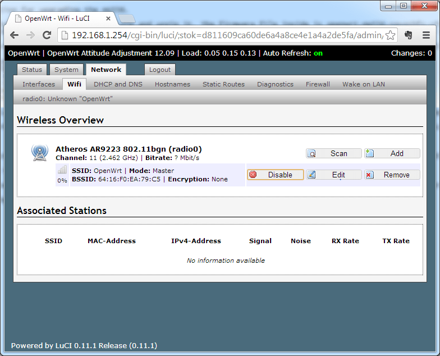Screen dimensions: 440x356
Task: Remove the OpenWrt wireless network
Action: [x=392, y=175]
